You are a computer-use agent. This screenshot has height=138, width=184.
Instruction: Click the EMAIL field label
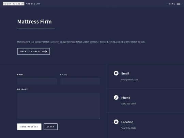point(64,75)
